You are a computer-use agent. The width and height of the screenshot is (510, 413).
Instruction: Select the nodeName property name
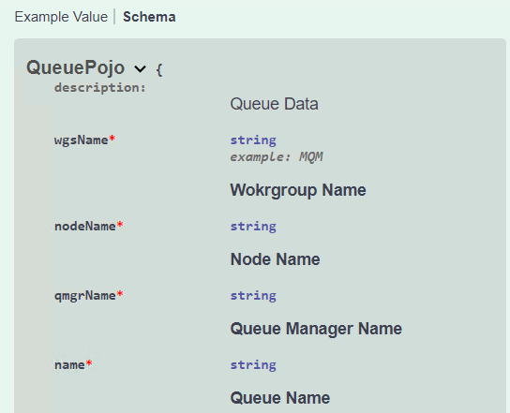(x=85, y=226)
